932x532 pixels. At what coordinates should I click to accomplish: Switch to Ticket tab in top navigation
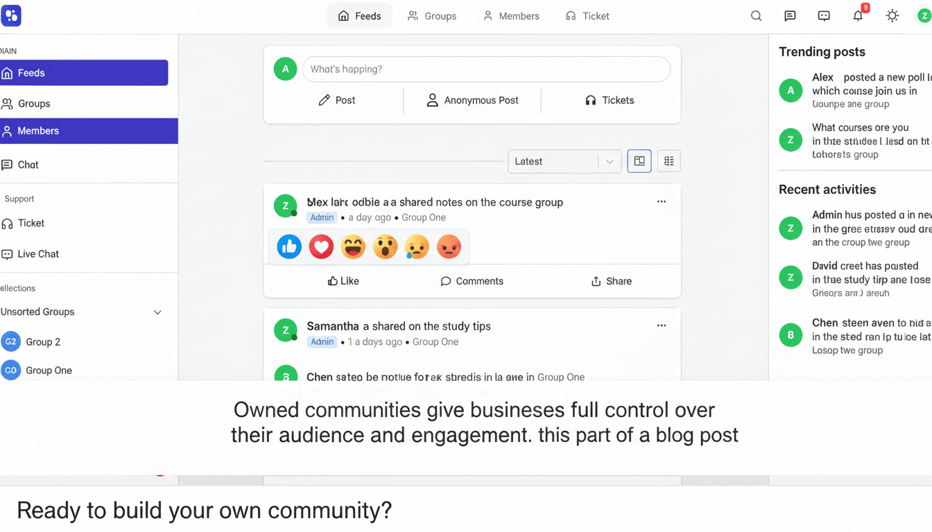pos(587,16)
